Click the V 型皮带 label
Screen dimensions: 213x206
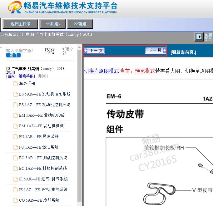pyautogui.click(x=202, y=190)
